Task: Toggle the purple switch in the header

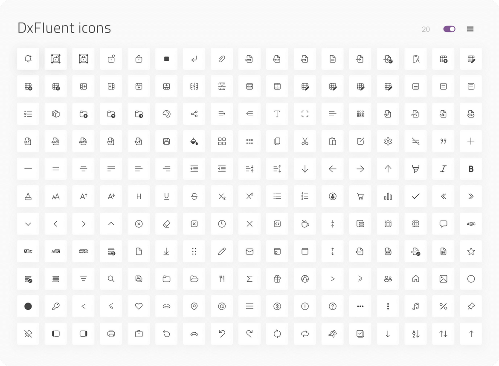Action: click(x=449, y=29)
